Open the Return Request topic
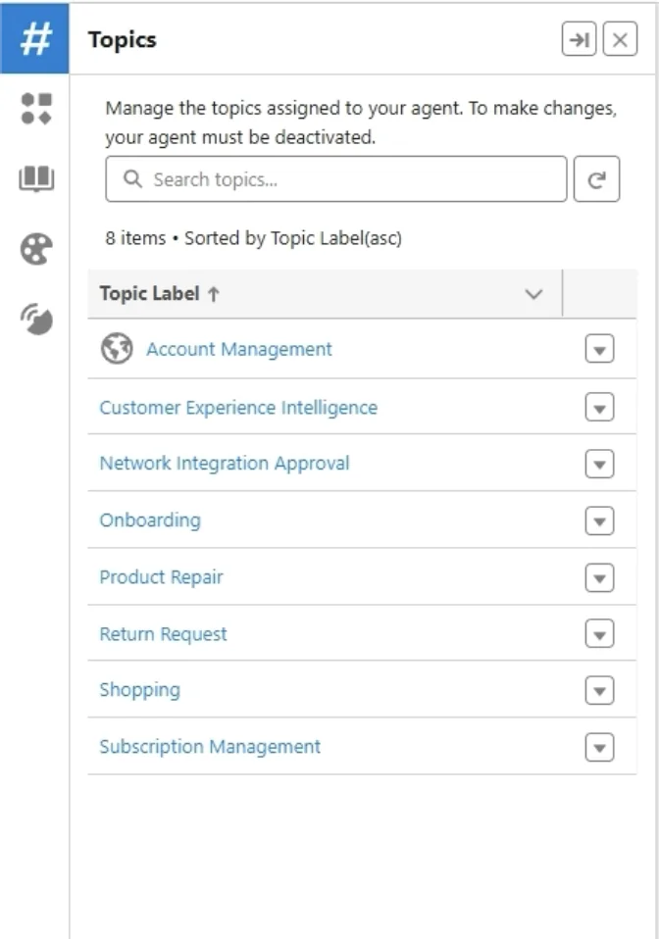 click(163, 633)
